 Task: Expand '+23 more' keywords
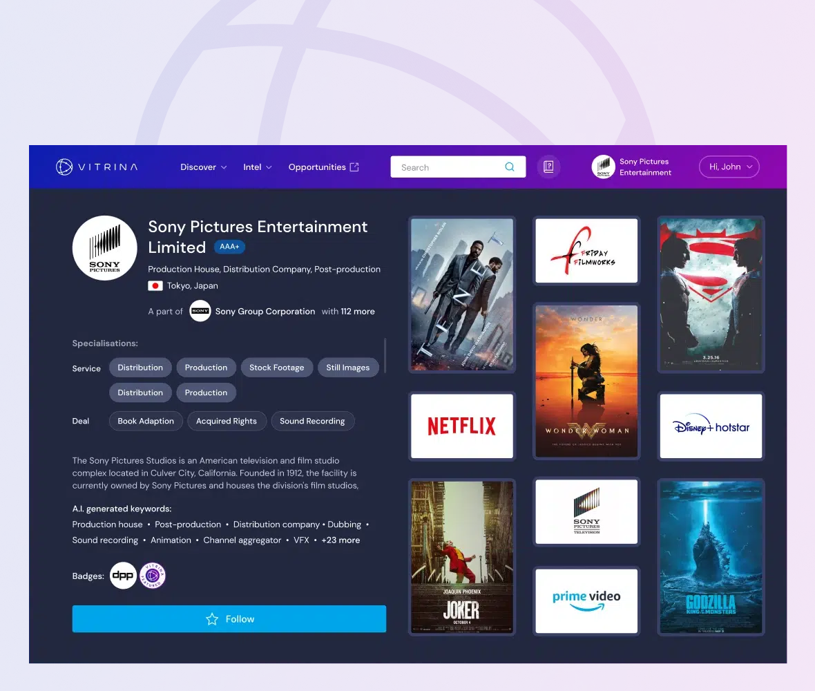pos(341,540)
